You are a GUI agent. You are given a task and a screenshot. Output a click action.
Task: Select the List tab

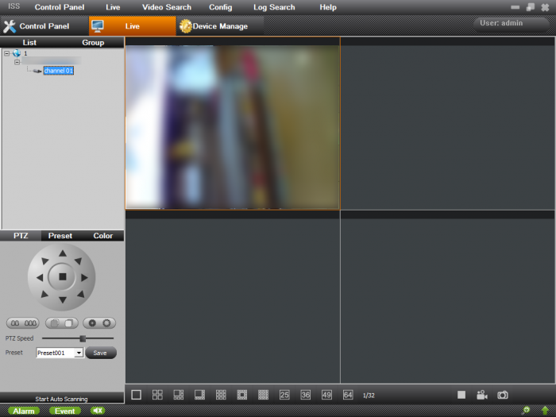[x=29, y=43]
